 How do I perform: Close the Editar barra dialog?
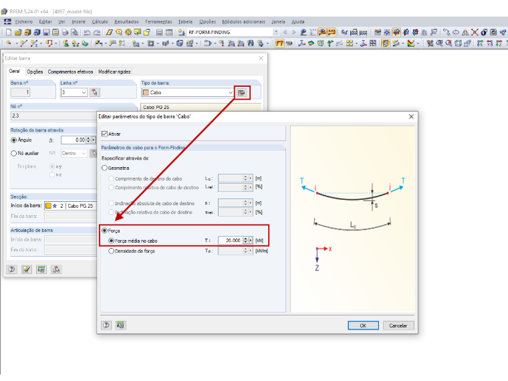(x=261, y=58)
